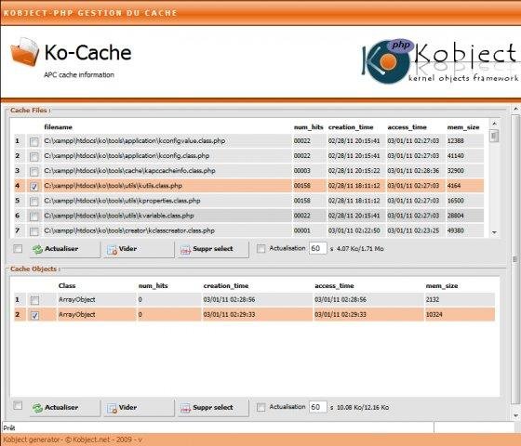
Task: Click the Cache Objects num_hits column header
Action: pyautogui.click(x=153, y=286)
